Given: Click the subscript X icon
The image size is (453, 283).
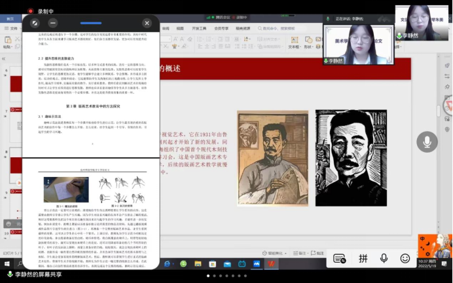Looking at the screenshot, I should click(166, 47).
